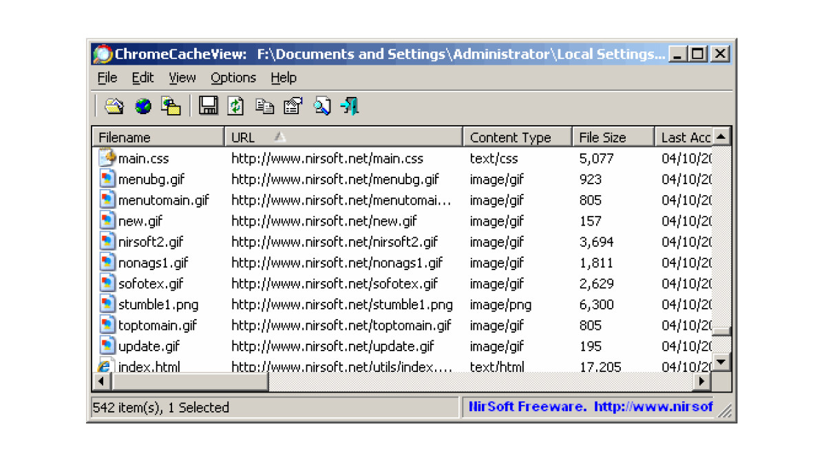Click the vertical scrollbar up arrow
Screen dimensions: 826x464
(x=721, y=137)
